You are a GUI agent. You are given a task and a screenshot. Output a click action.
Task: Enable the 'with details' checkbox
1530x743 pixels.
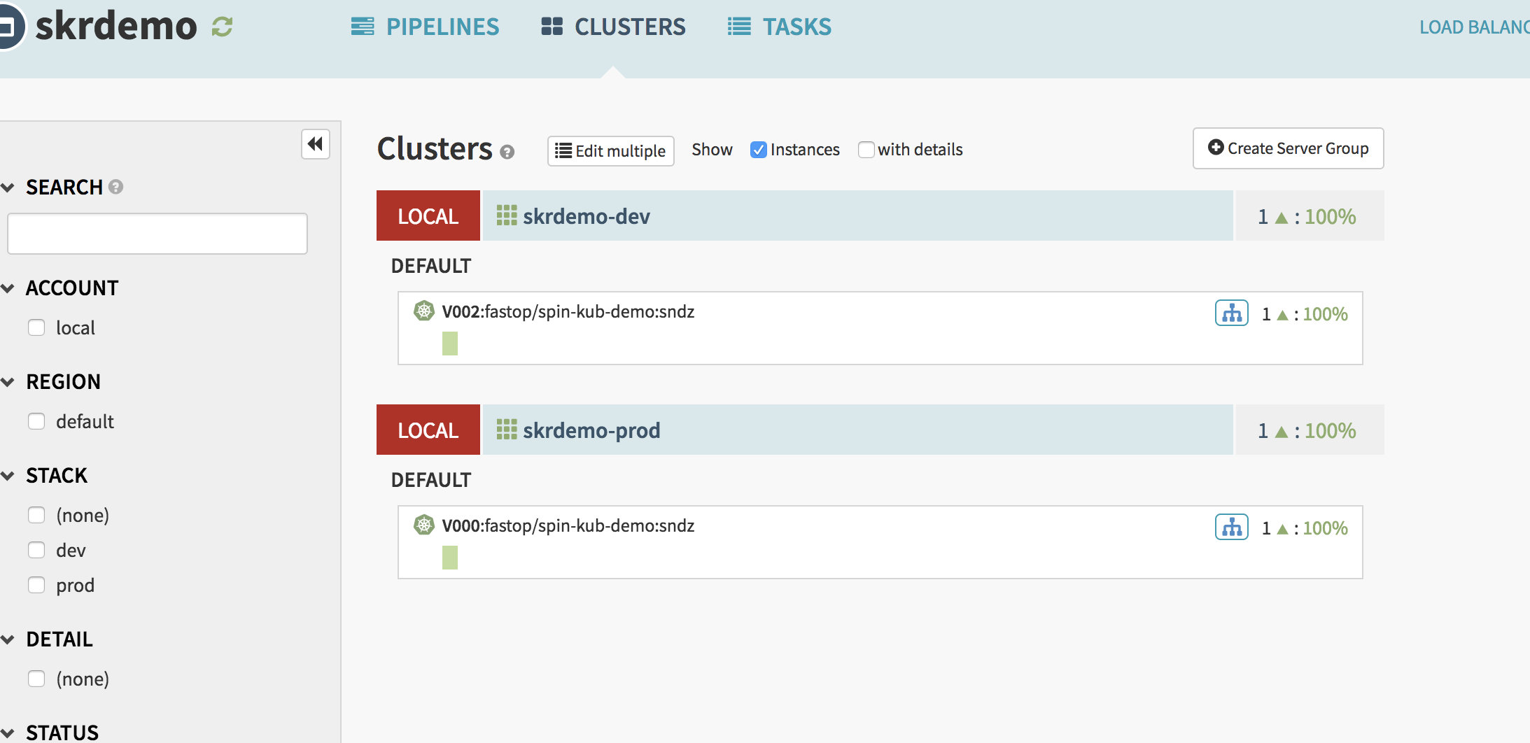tap(866, 150)
